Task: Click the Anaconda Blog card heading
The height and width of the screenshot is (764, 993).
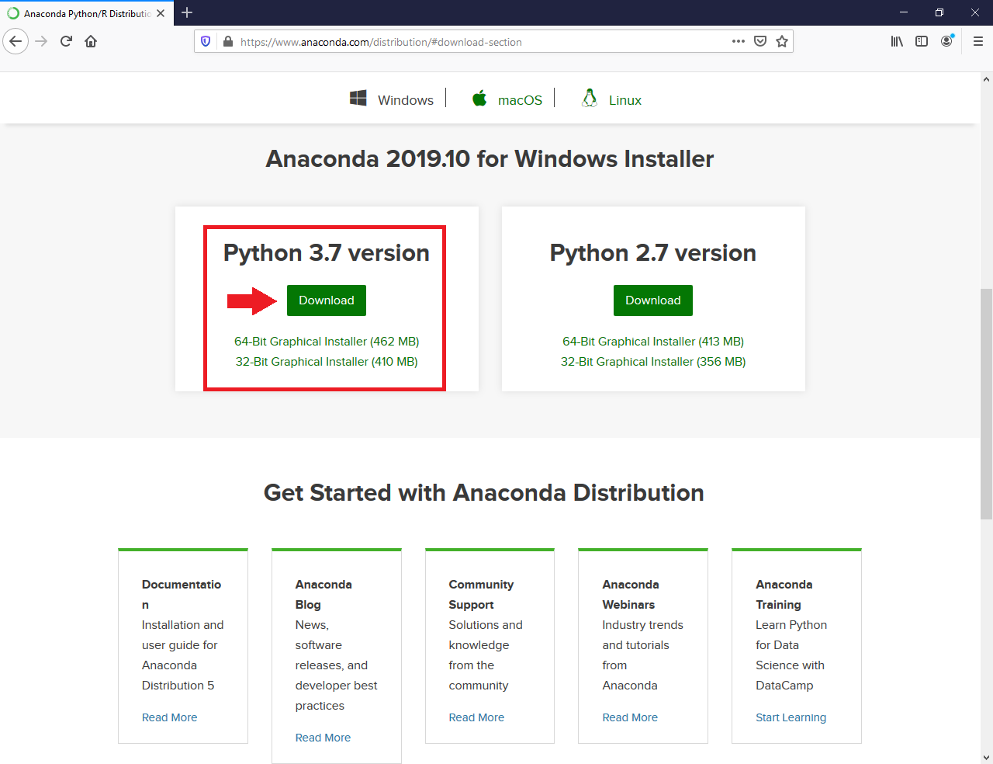Action: 324,595
